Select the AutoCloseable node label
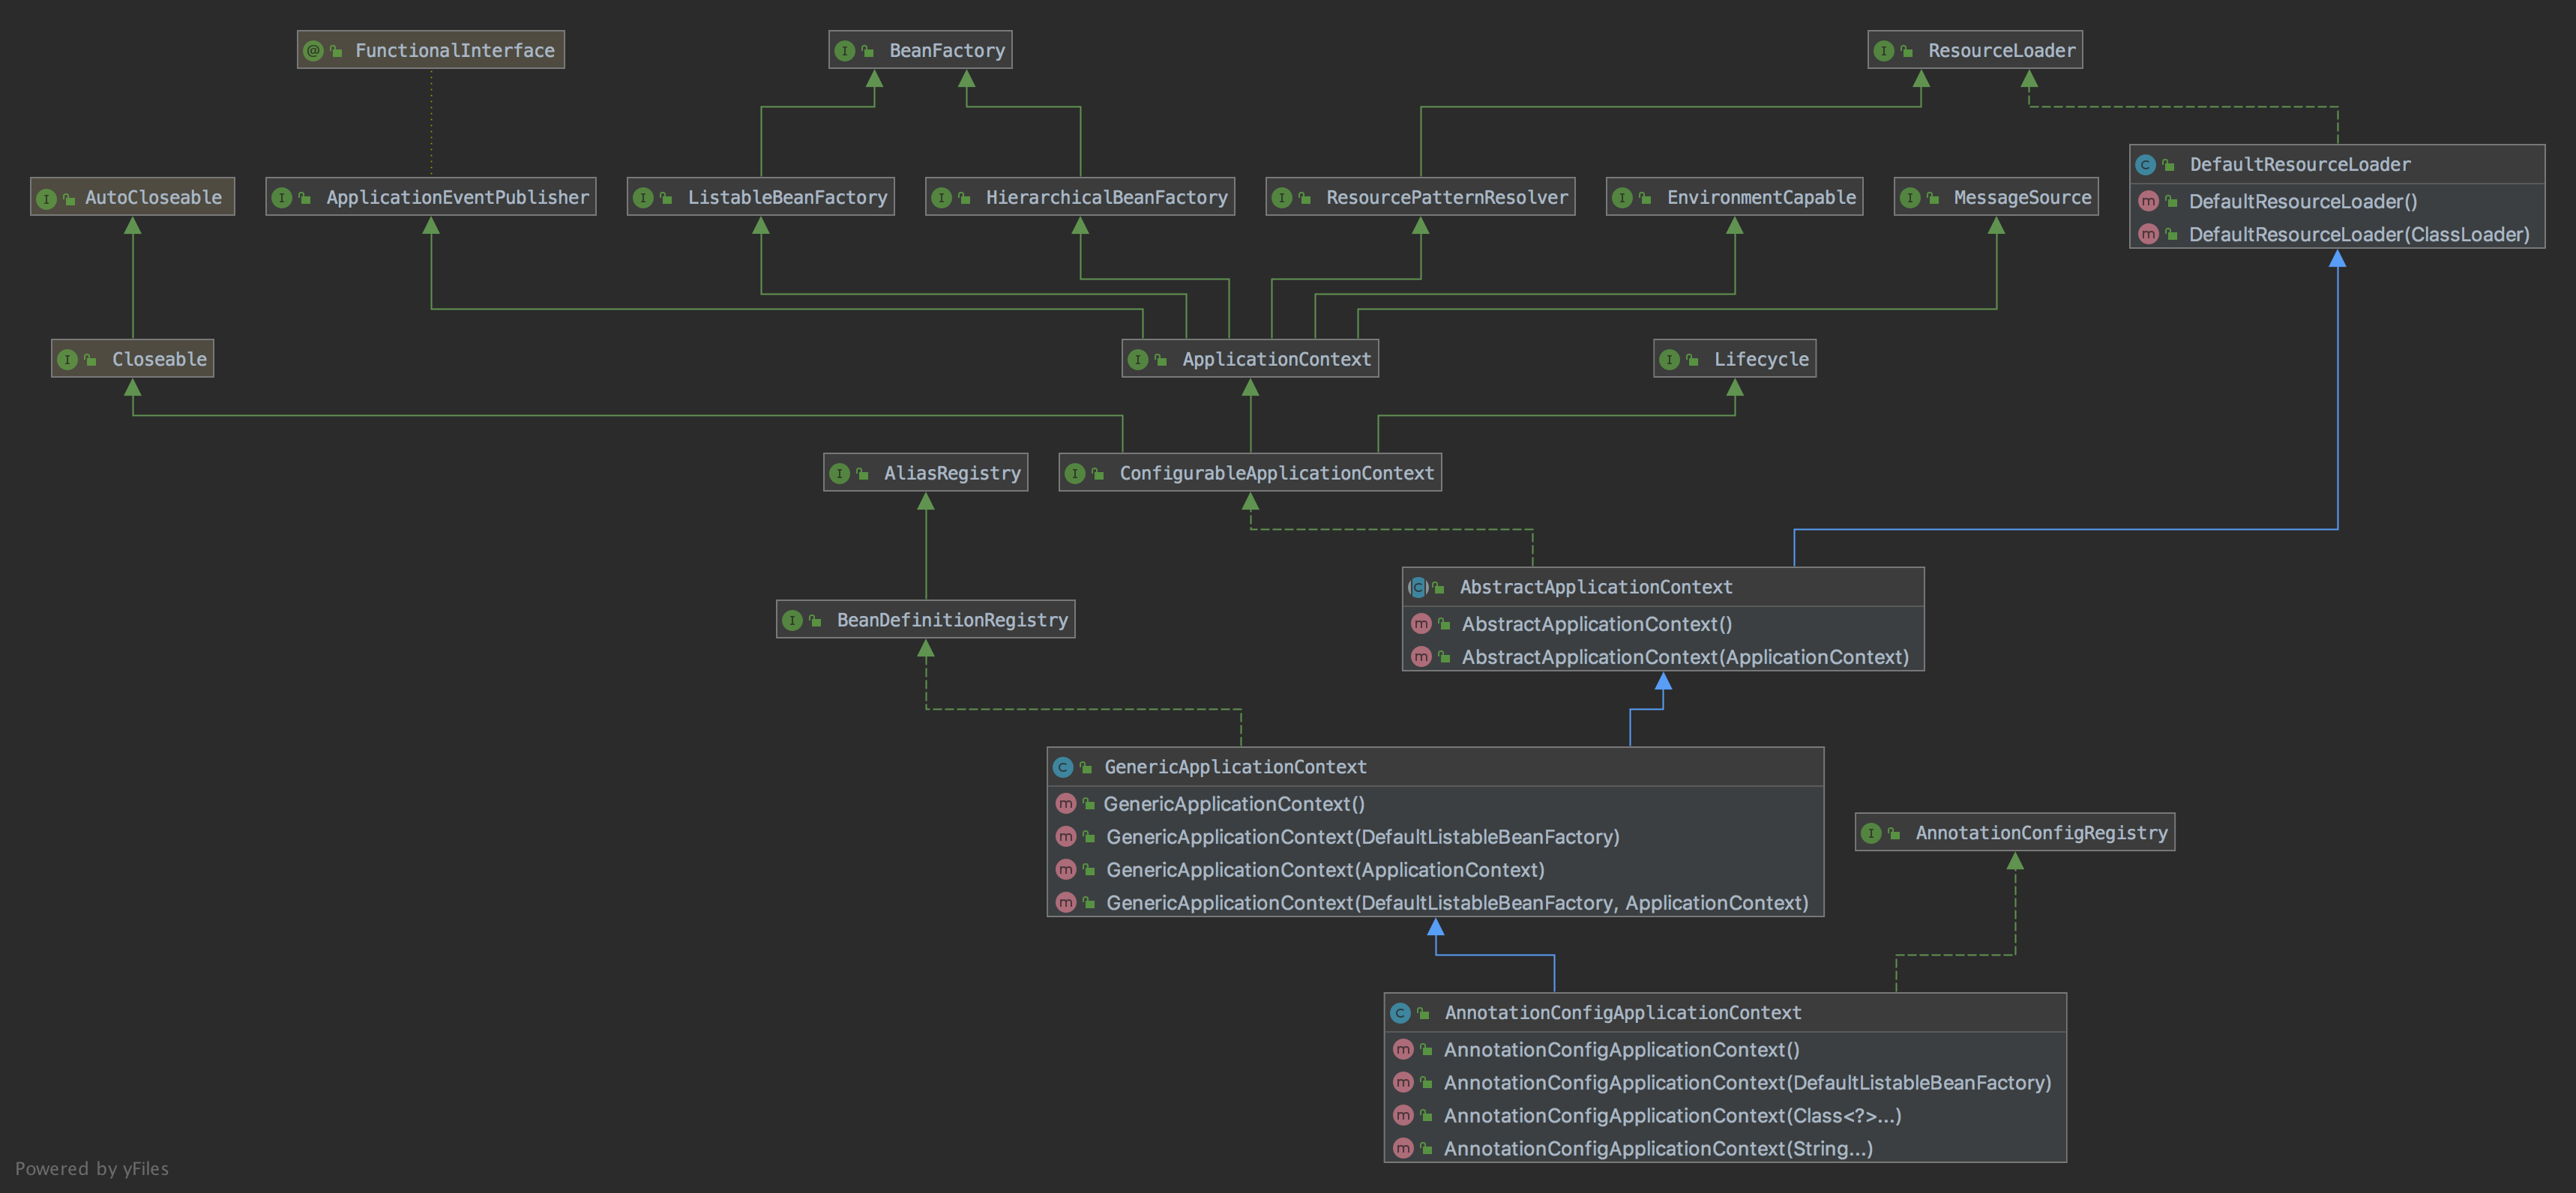 (153, 198)
